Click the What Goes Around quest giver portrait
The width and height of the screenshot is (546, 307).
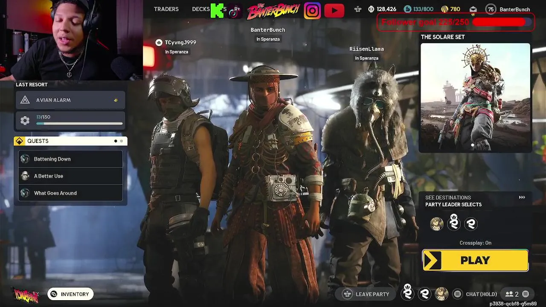(25, 193)
